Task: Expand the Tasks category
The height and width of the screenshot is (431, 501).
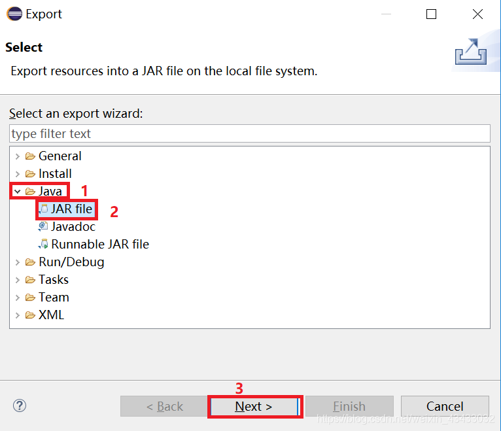Action: (18, 280)
